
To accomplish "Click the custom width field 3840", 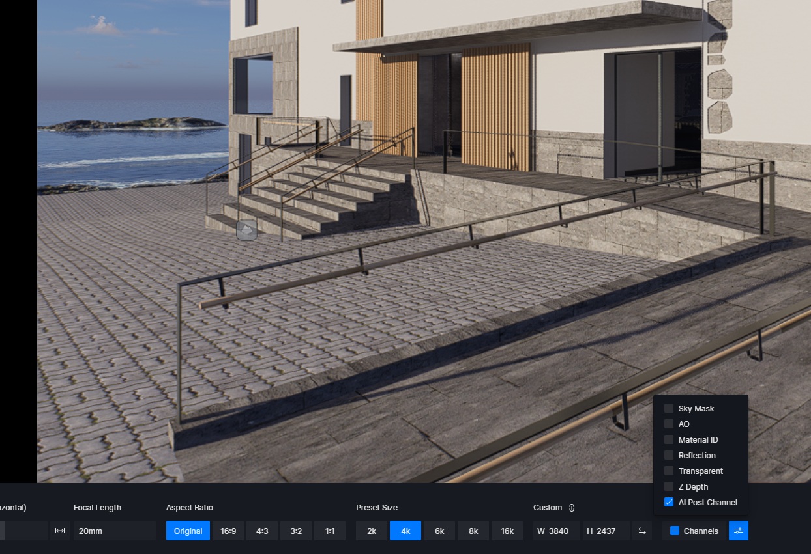I will click(x=556, y=531).
